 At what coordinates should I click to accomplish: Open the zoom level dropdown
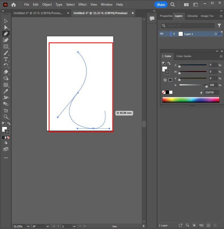point(28,226)
